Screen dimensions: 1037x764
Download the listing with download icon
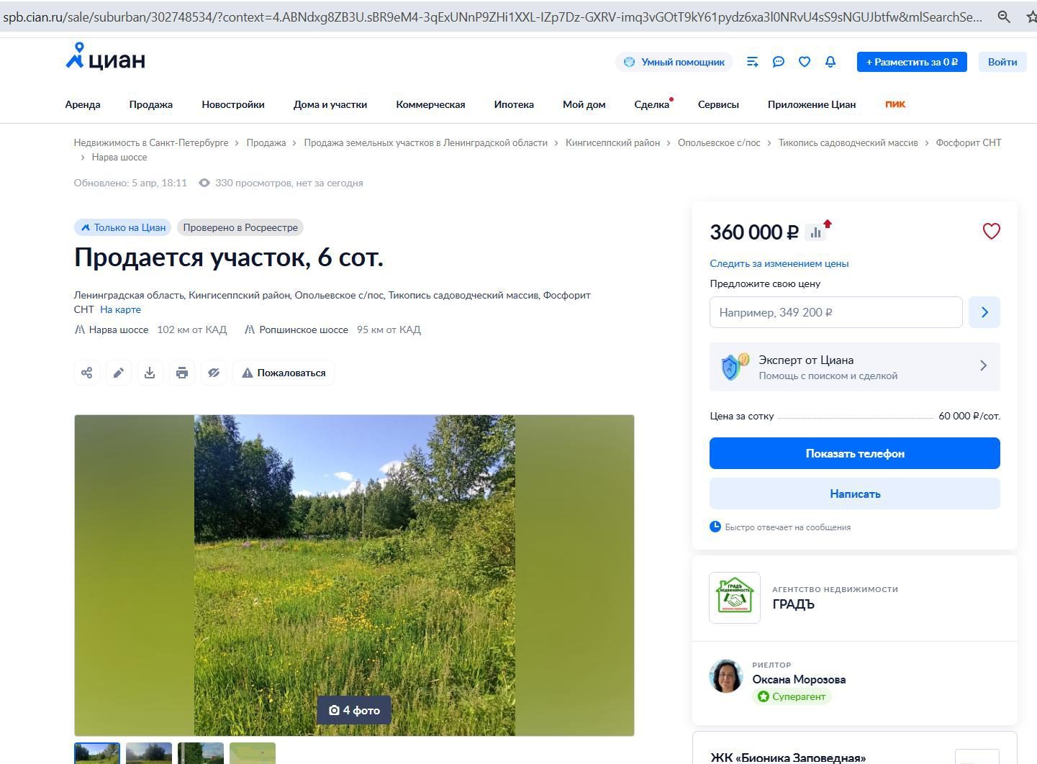(x=150, y=373)
